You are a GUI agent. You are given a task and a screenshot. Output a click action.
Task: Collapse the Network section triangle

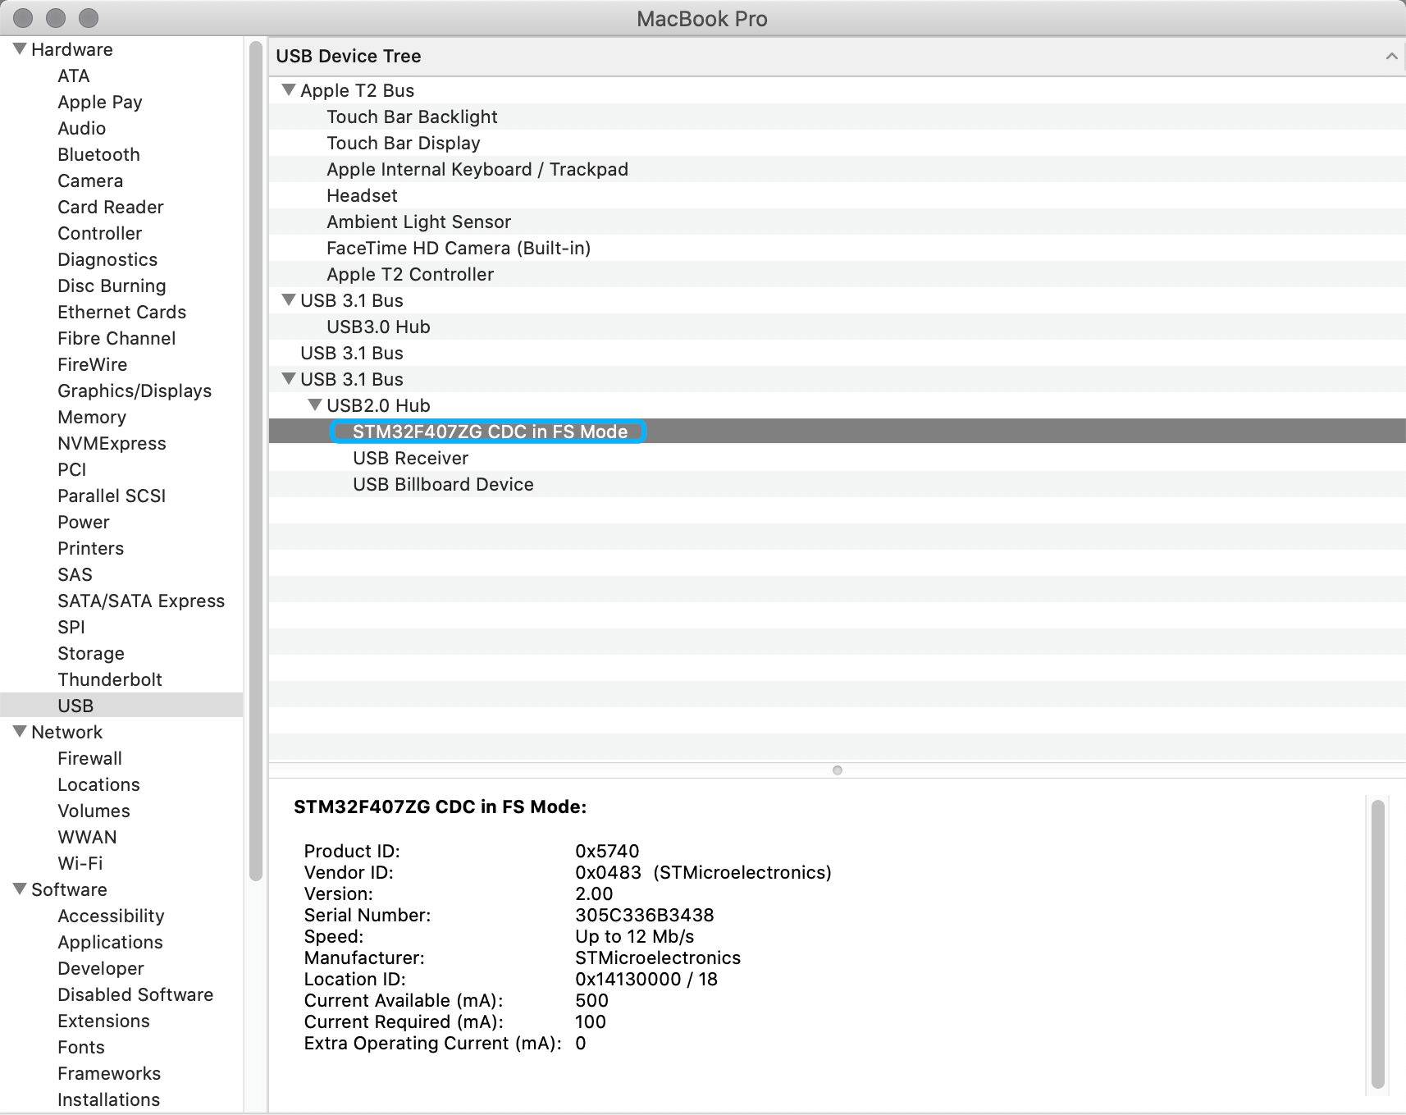tap(20, 732)
